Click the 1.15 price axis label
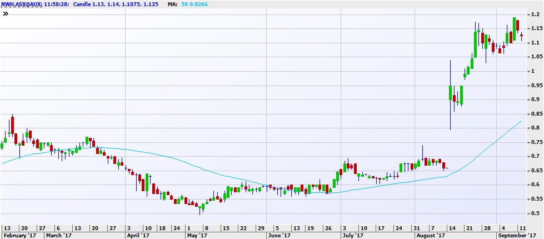Image resolution: width=544 pixels, height=239 pixels. tap(536, 28)
